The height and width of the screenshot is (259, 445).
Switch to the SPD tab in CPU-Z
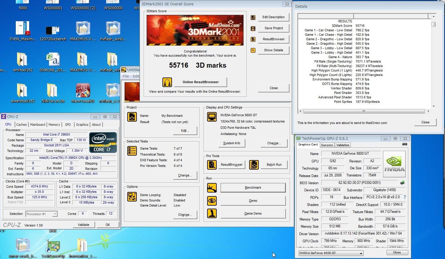click(x=68, y=125)
